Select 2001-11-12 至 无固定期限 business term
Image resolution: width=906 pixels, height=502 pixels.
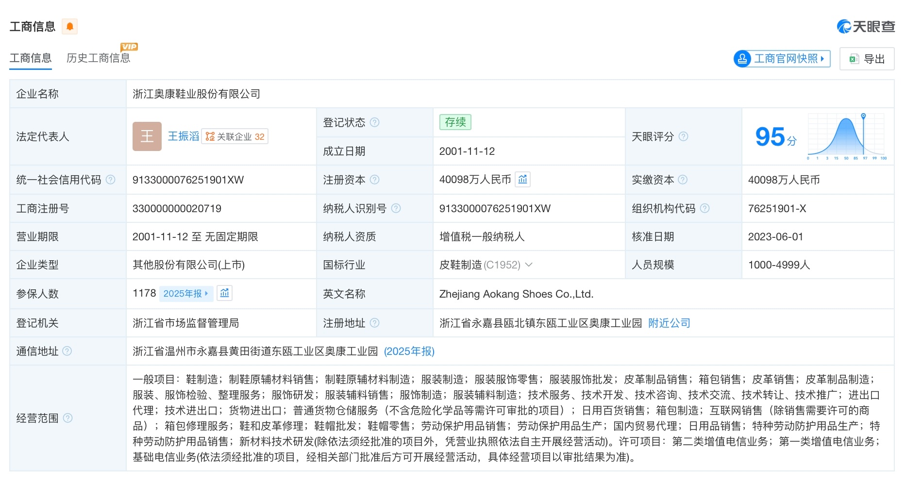coord(195,236)
